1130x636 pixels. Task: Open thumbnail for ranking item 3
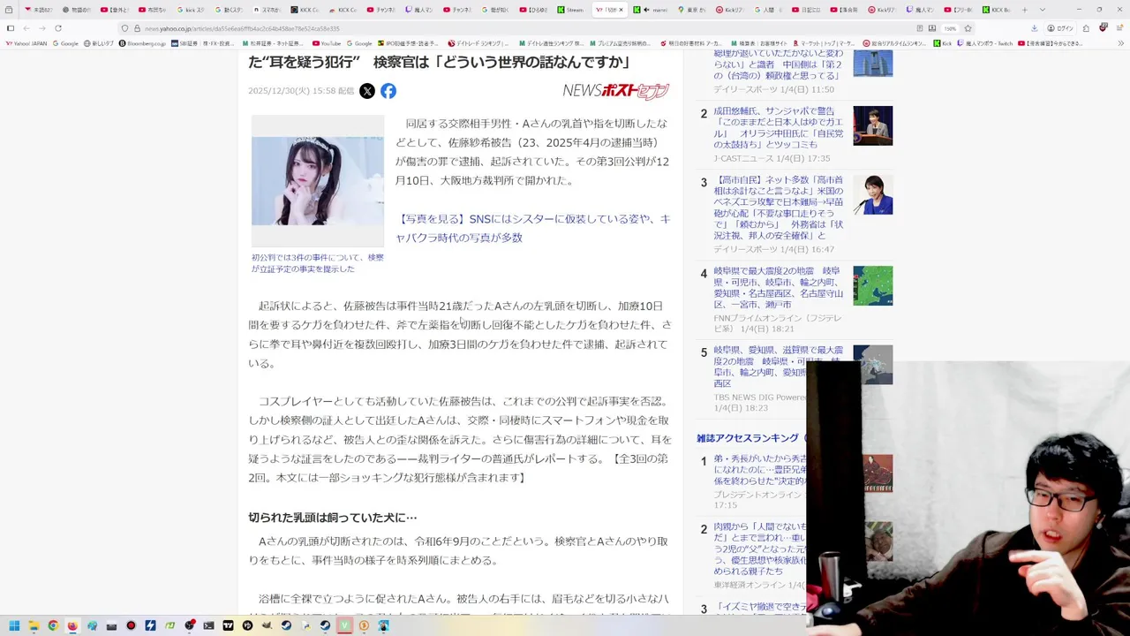click(872, 195)
